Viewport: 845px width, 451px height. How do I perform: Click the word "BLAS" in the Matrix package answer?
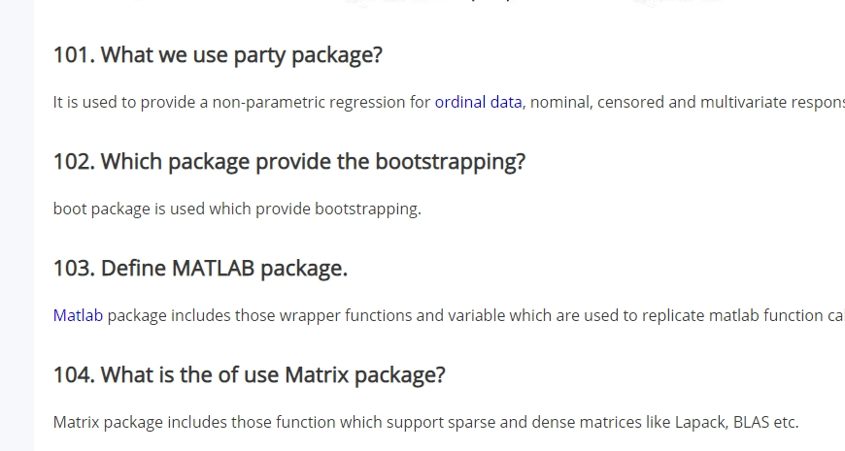(751, 422)
